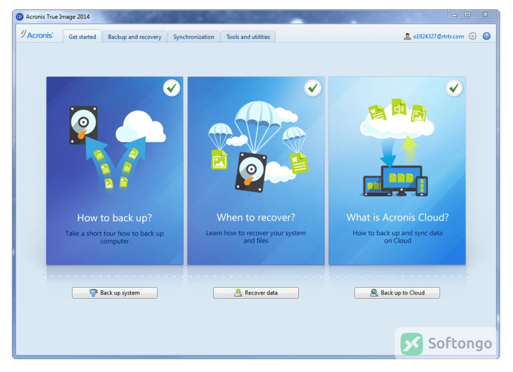Open the settings gear icon
Viewport: 513px width, 372px height.
pyautogui.click(x=472, y=36)
